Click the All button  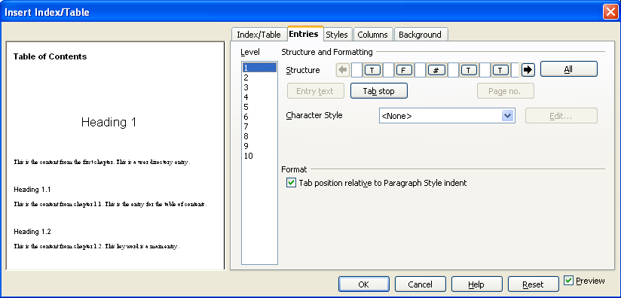coord(569,69)
